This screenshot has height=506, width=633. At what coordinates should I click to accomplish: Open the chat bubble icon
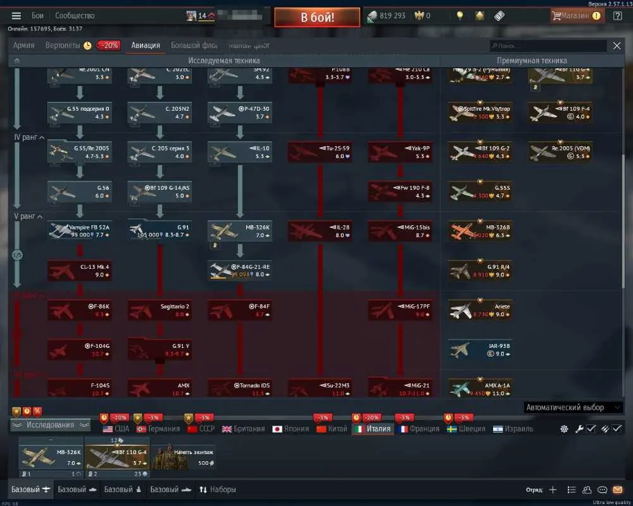tap(602, 490)
